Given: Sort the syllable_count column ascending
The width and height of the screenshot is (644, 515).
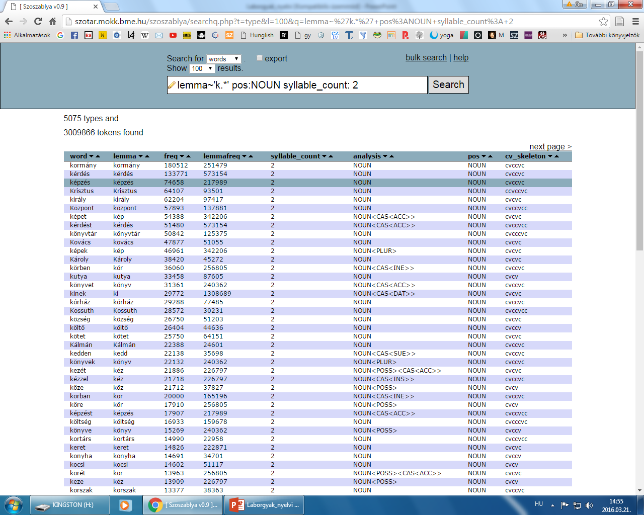Looking at the screenshot, I should 331,156.
